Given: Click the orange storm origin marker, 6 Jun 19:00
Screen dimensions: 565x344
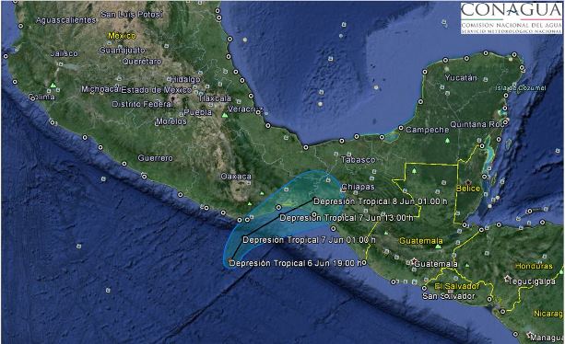Looking at the screenshot, I should (x=230, y=259).
